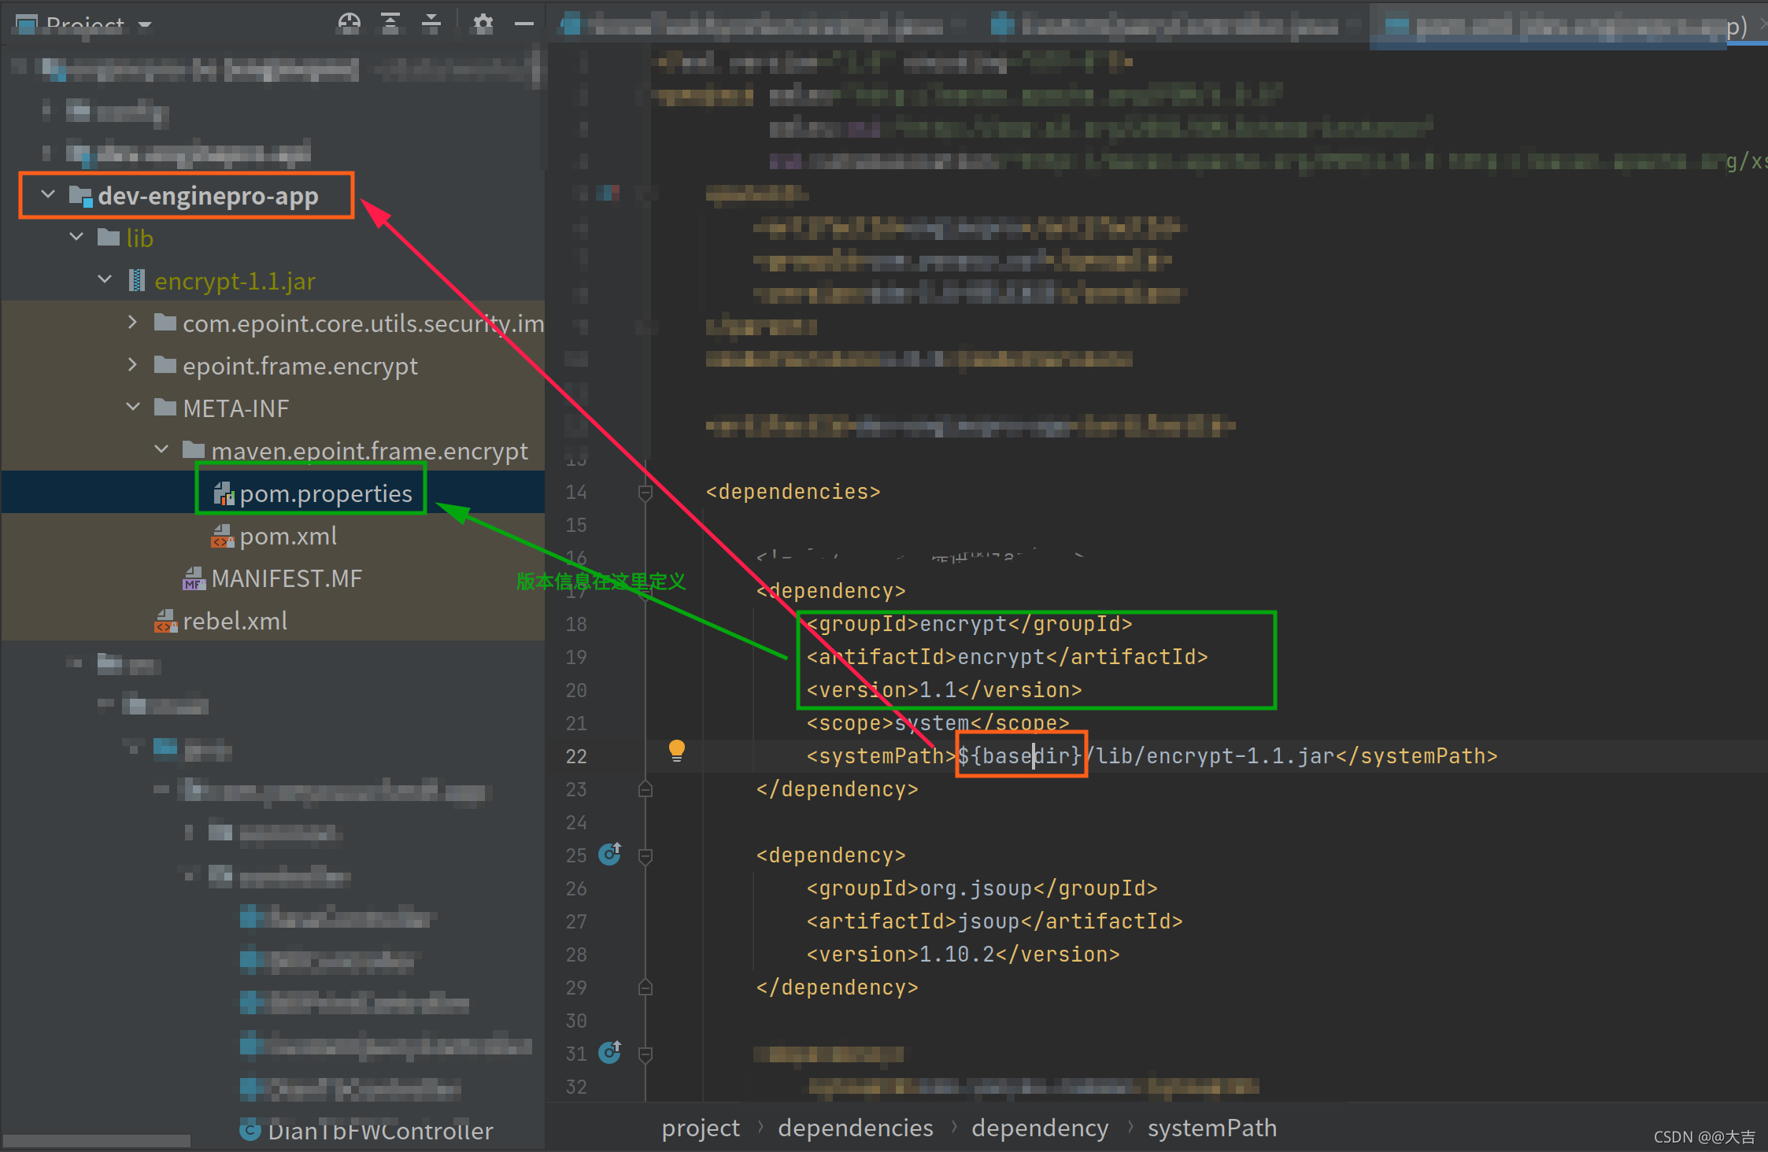Click the 'dependencies' breadcrumb
1768x1152 pixels.
click(856, 1128)
